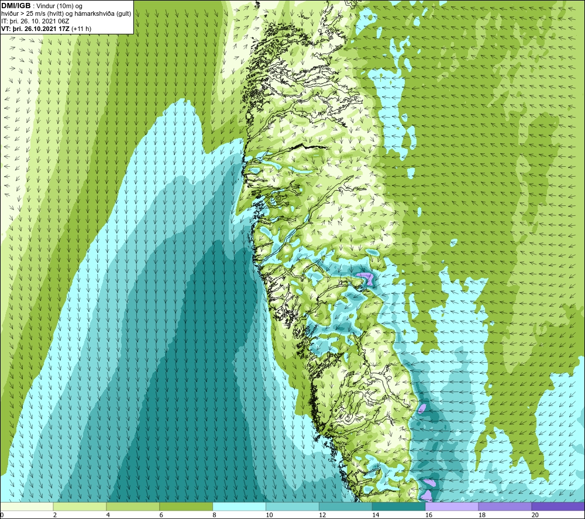Click the legend scale label '2'
The image size is (585, 519).
[x=55, y=515]
